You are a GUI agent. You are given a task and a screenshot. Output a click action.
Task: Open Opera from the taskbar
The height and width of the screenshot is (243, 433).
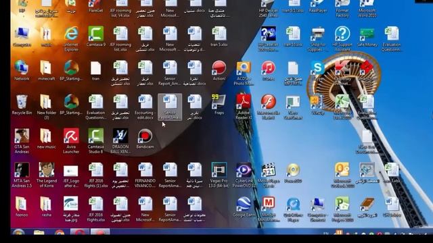[80, 232]
